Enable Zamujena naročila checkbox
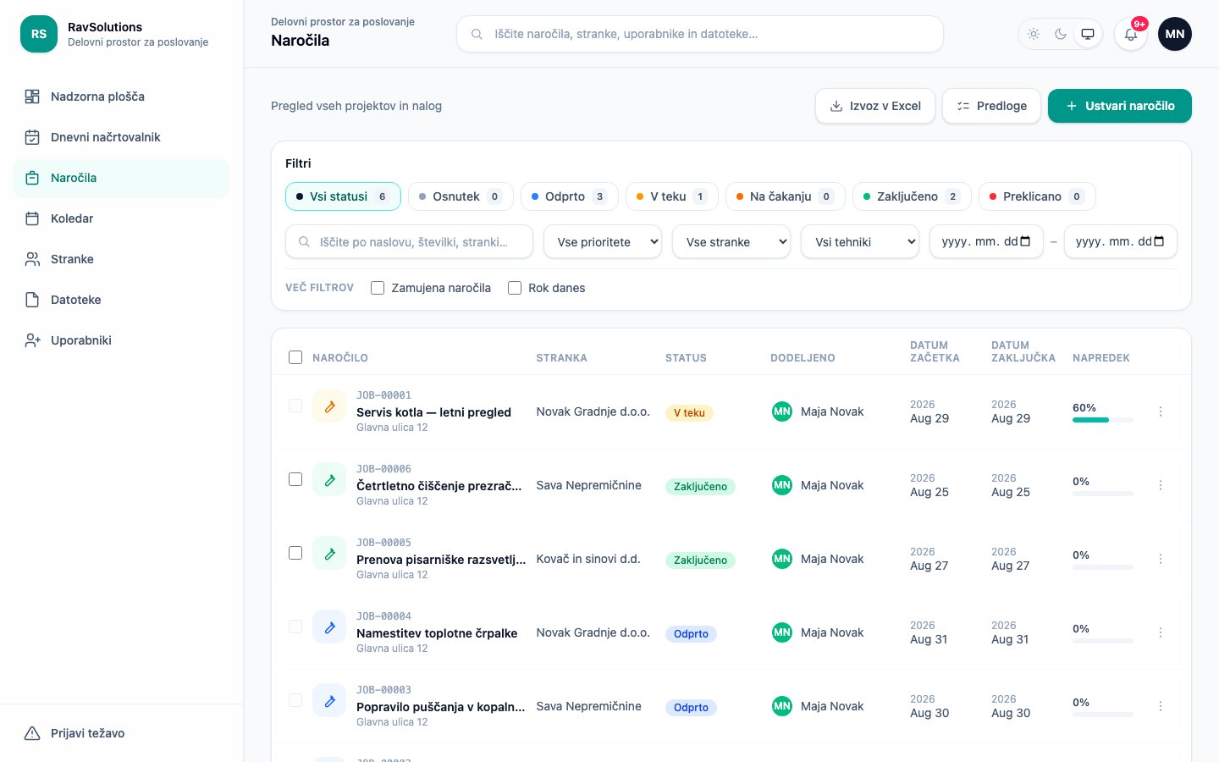 tap(378, 288)
